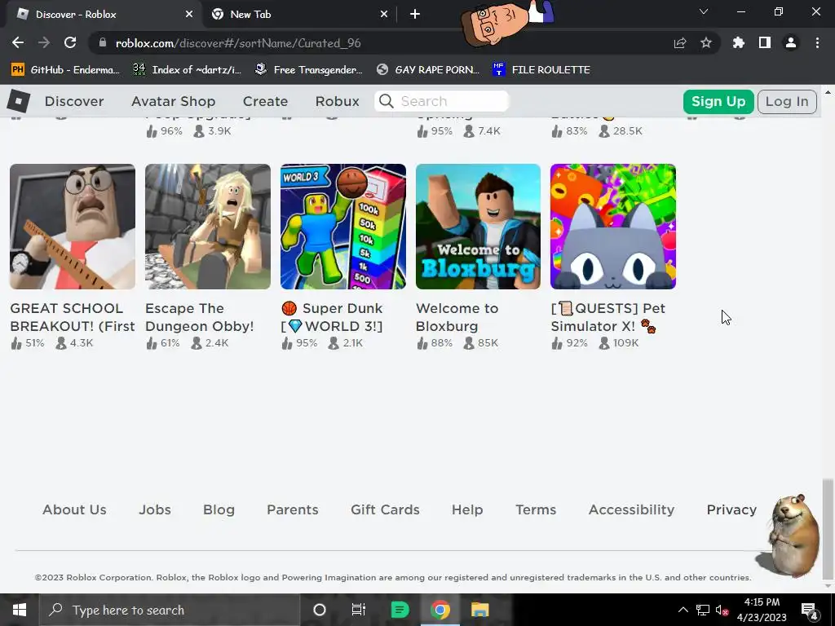835x626 pixels.
Task: Click the taskbar clock showing 4:15 PM
Action: [762, 610]
